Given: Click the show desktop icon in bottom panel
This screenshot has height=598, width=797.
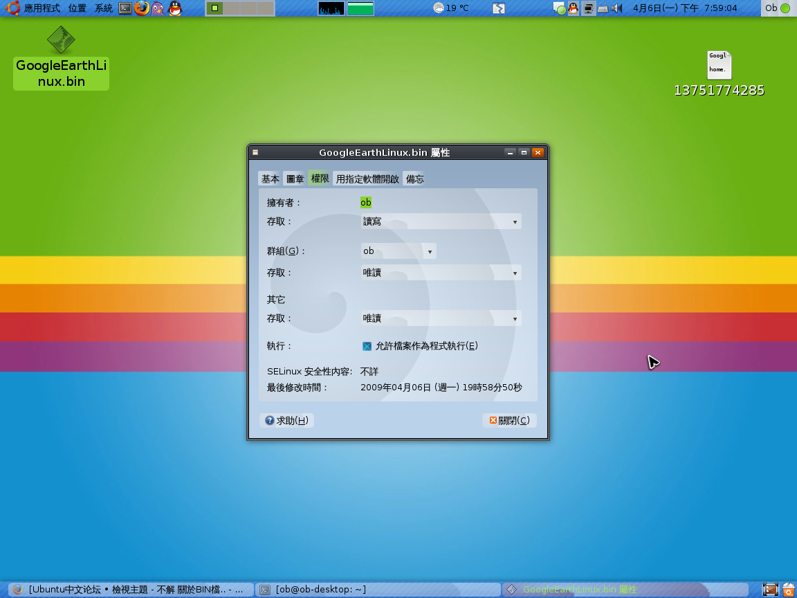Looking at the screenshot, I should (771, 590).
